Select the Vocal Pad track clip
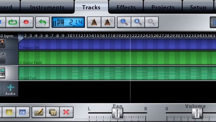This screenshot has height=122, width=216. coord(117,73)
